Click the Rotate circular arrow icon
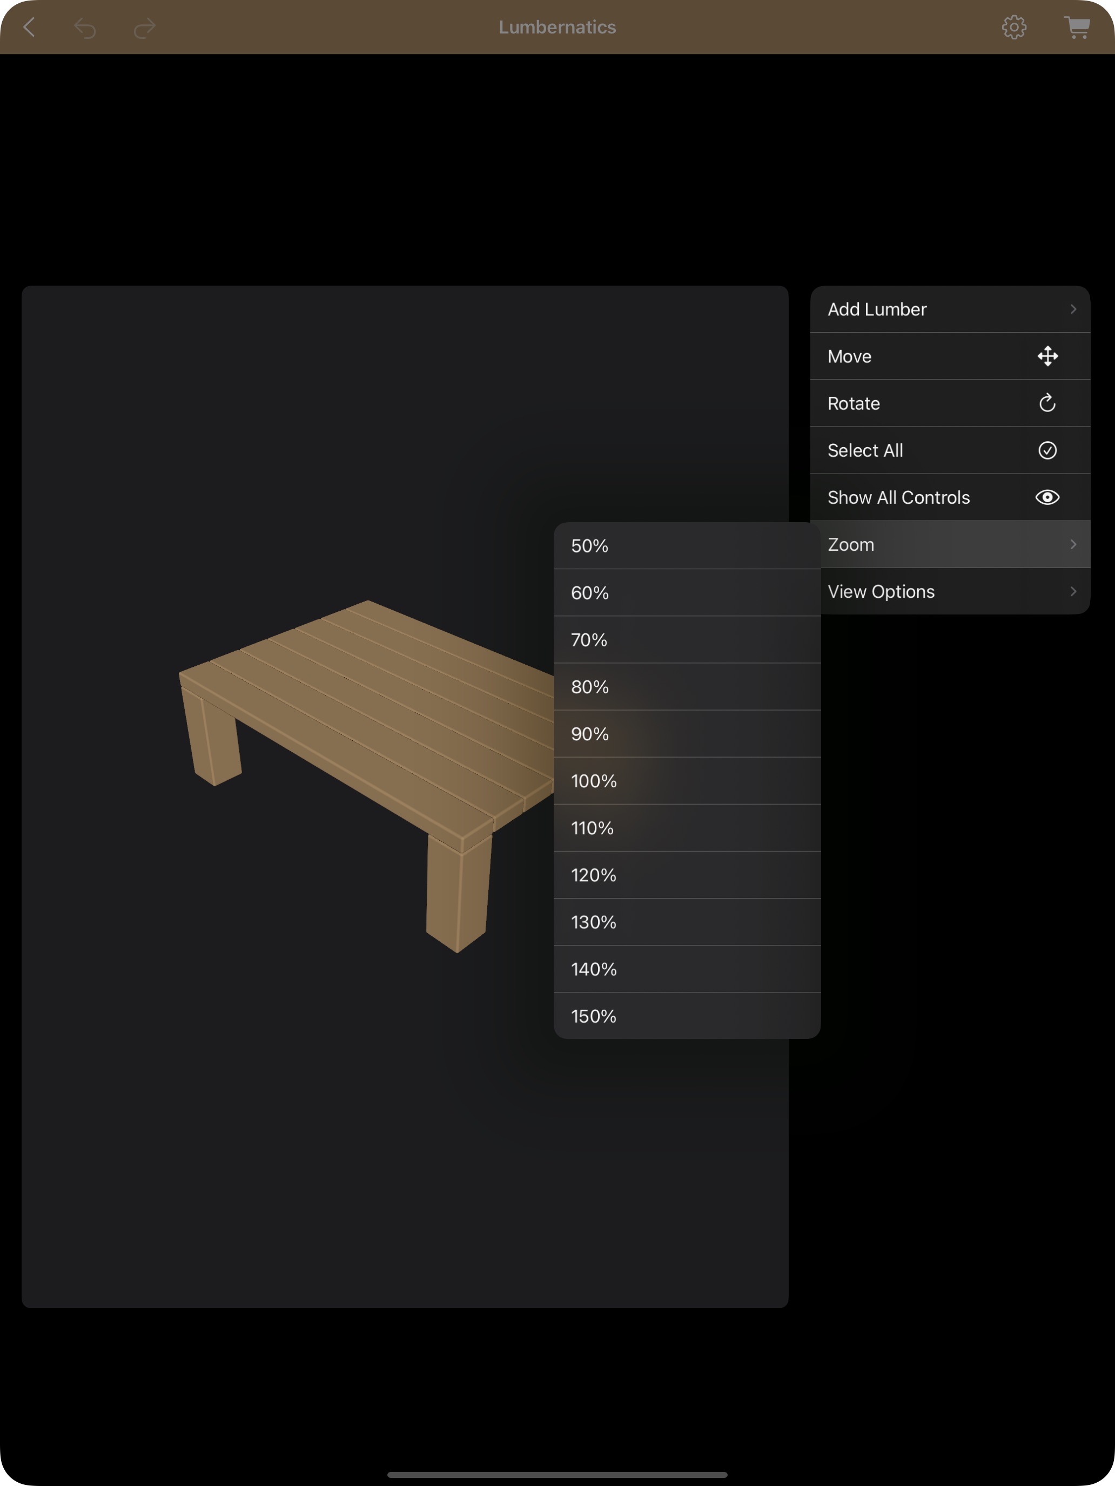The image size is (1115, 1486). (1047, 403)
